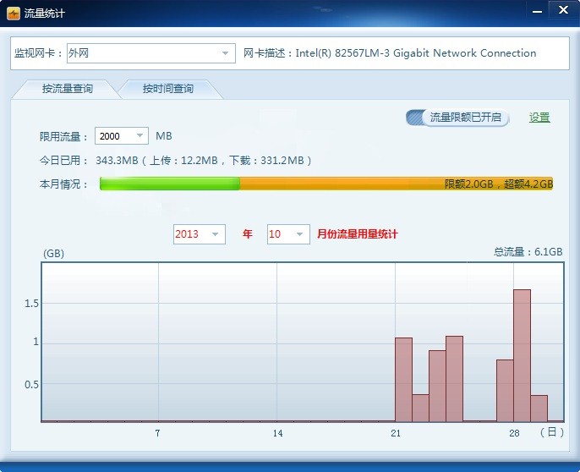The image size is (580, 472).
Task: Select the chart bar for day 24
Action: (x=454, y=378)
